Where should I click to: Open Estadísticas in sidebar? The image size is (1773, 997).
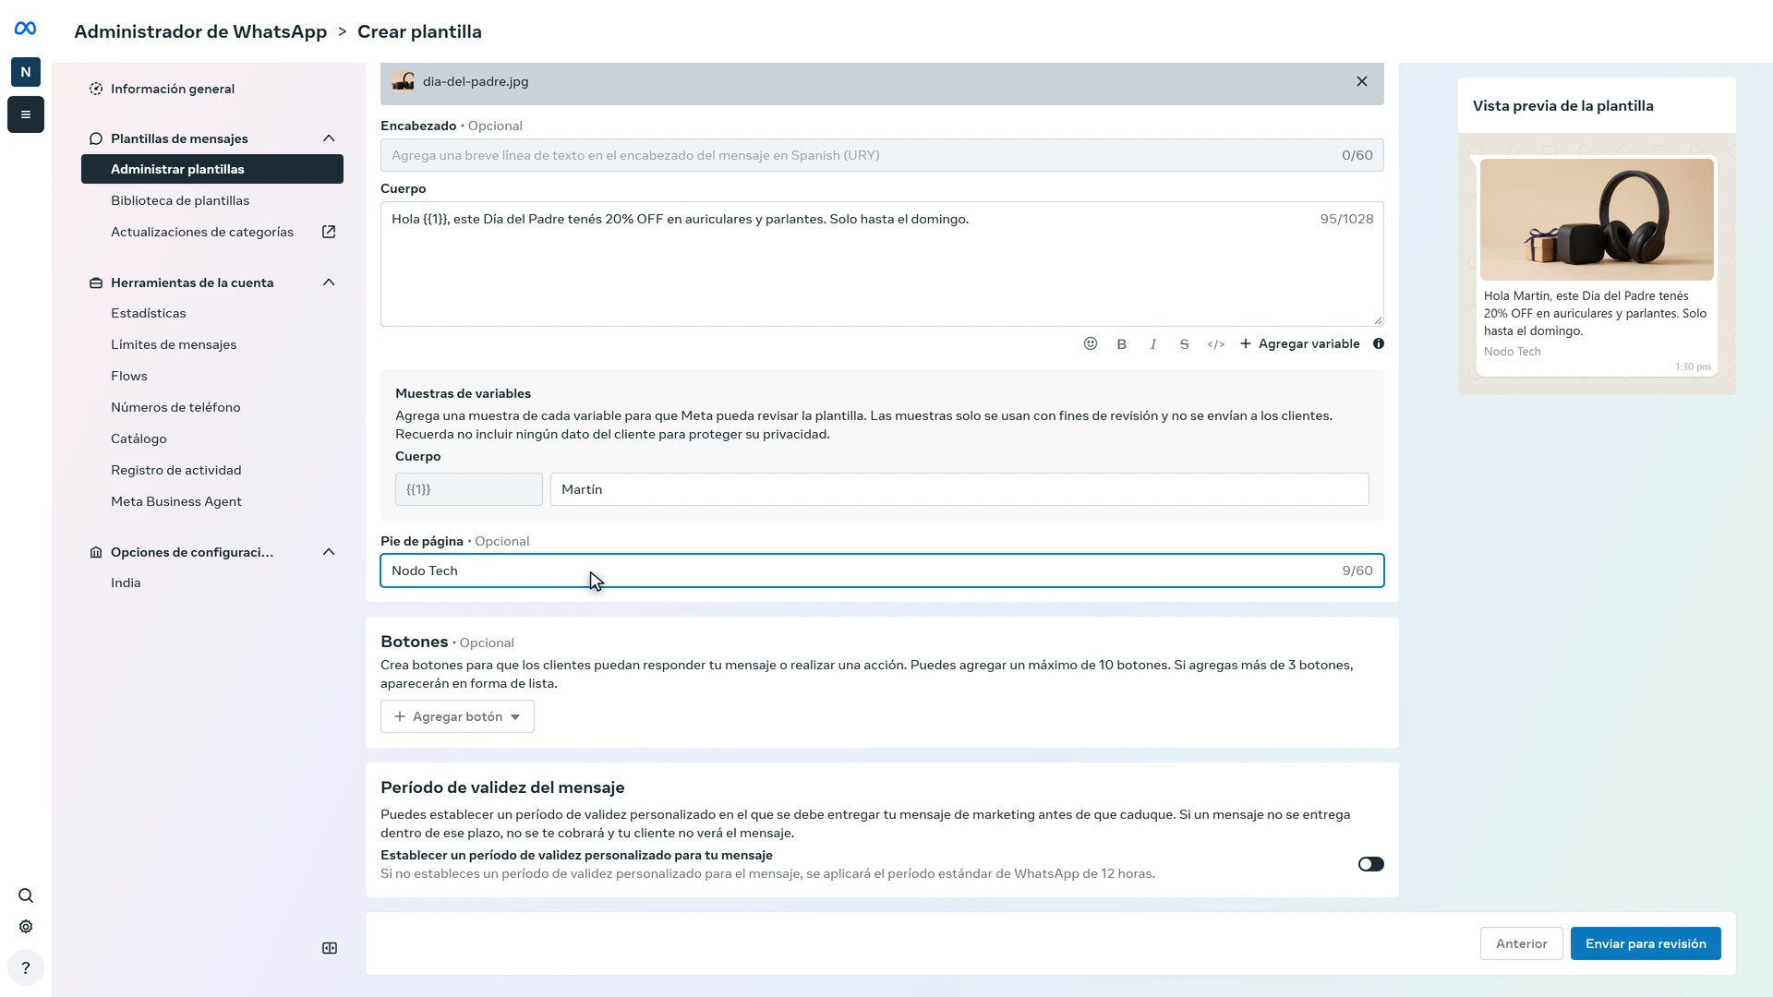coord(149,313)
